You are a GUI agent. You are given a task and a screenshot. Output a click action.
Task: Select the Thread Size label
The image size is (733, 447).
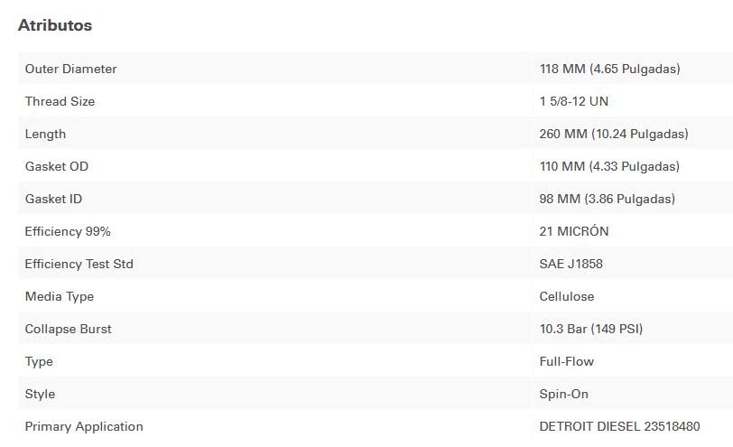pyautogui.click(x=60, y=101)
